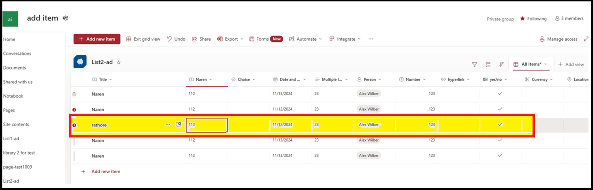
Task: Open the 3 members list
Action: tap(569, 18)
